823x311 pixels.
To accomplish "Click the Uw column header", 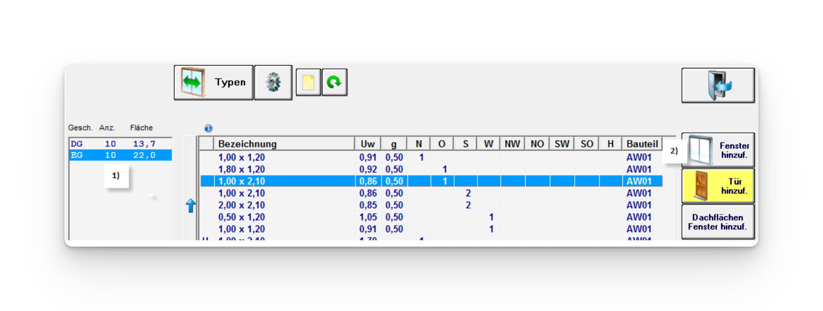I will (367, 144).
